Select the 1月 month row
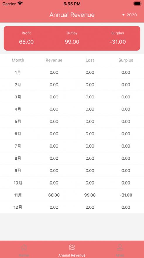The height and width of the screenshot is (258, 144). pos(72,72)
